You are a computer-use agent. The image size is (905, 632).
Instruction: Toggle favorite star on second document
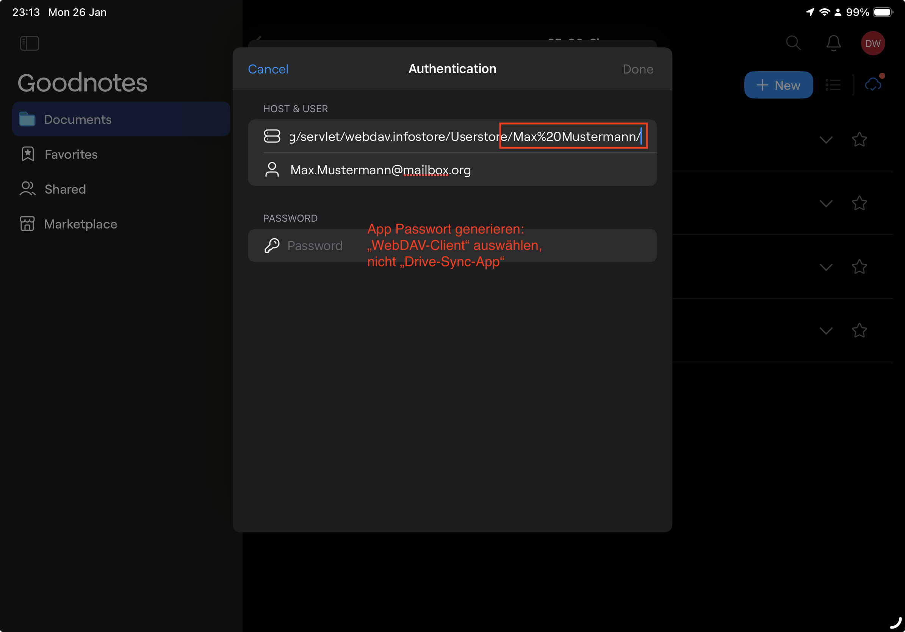(859, 203)
